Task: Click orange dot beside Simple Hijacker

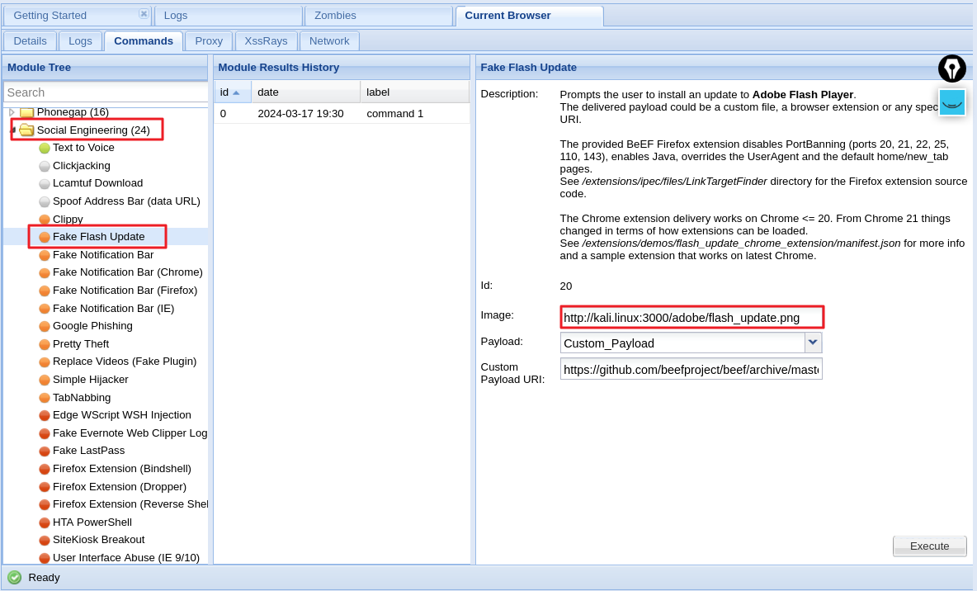Action: (45, 381)
